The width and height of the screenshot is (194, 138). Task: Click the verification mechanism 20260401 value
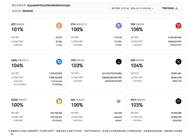[x=28, y=11]
